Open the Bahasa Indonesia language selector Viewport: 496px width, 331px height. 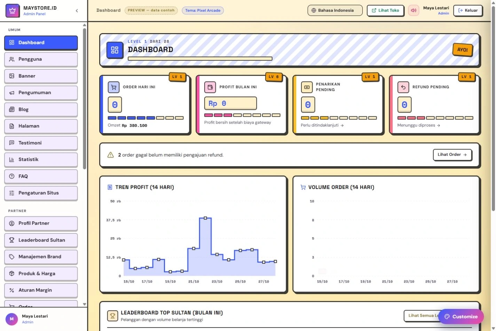335,10
